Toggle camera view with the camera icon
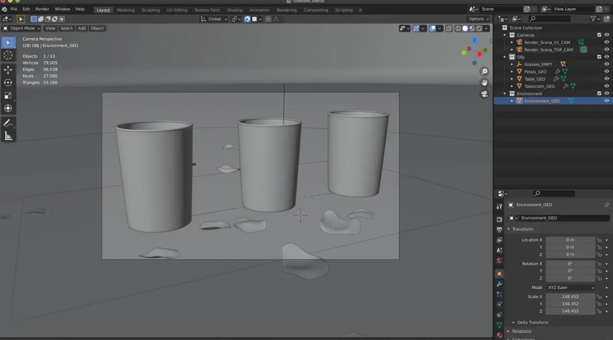The image size is (613, 340). 484,94
